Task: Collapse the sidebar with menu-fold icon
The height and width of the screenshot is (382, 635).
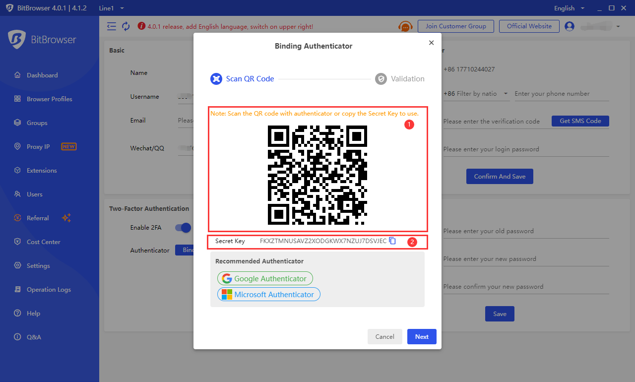Action: tap(111, 26)
